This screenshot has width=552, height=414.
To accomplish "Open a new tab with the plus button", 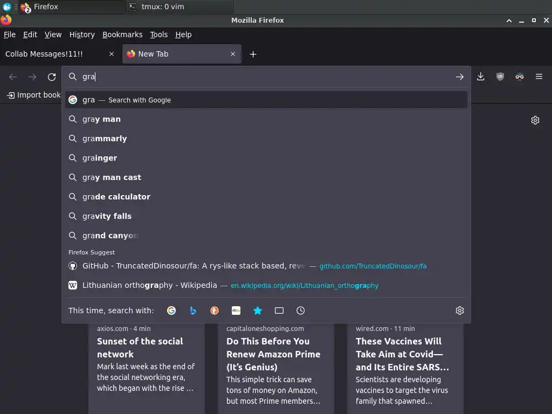I will [x=253, y=54].
